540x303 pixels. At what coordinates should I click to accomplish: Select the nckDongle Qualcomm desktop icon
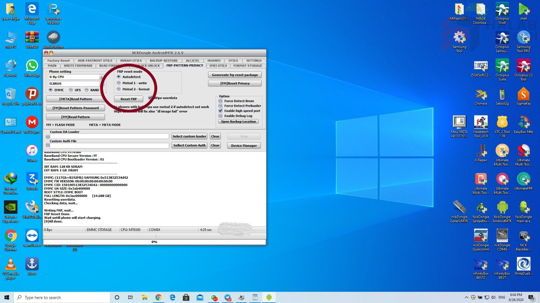coord(481,240)
